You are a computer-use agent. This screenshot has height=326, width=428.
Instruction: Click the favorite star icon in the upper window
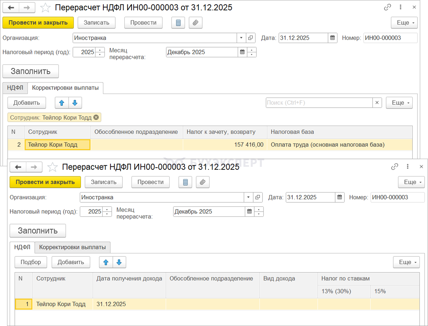45,7
